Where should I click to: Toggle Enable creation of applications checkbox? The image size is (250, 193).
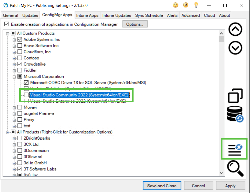coord(7,24)
